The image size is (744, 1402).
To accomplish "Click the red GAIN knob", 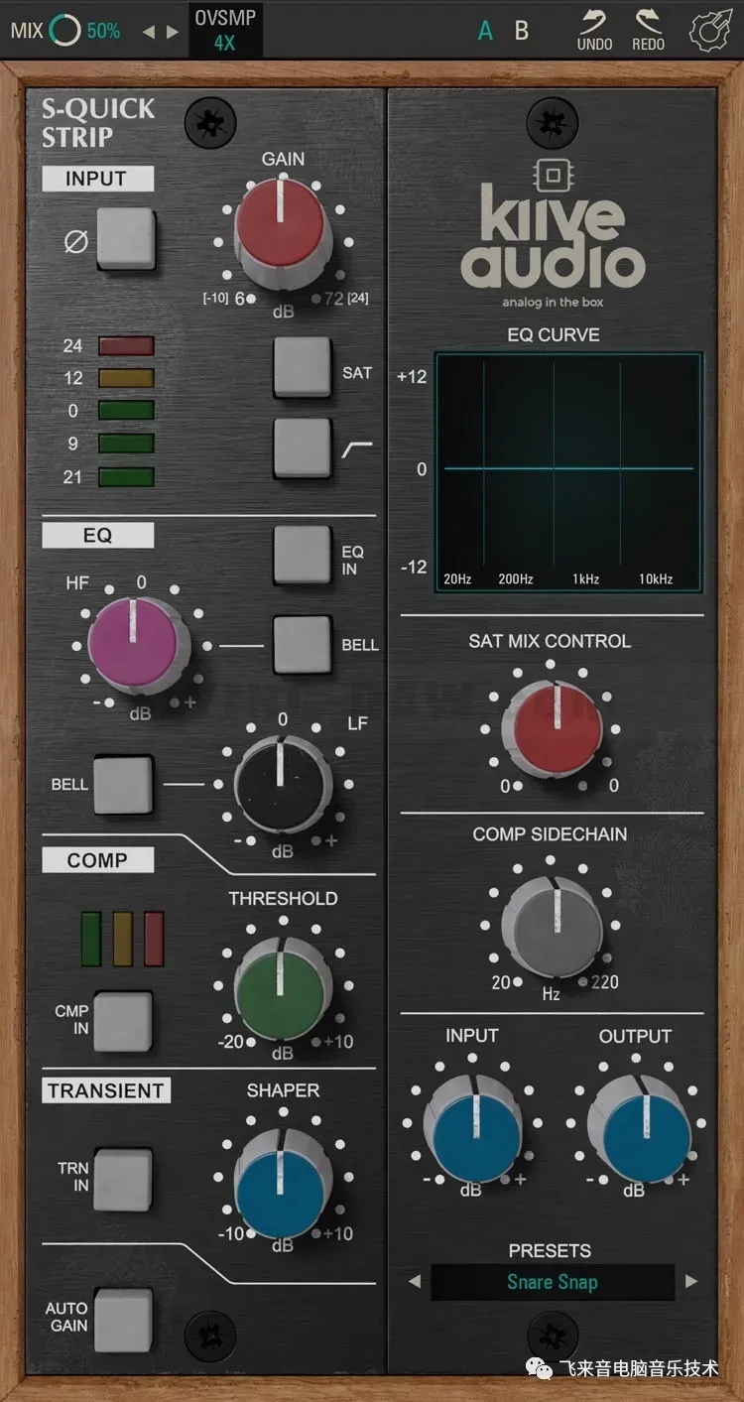I will (282, 230).
